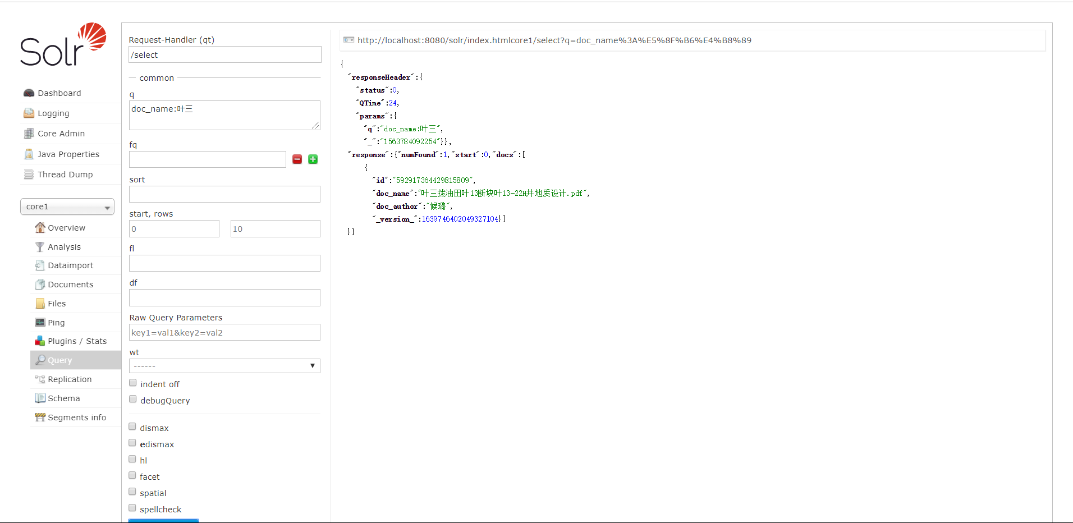Enable the edismax checkbox
1073x523 pixels.
132,443
